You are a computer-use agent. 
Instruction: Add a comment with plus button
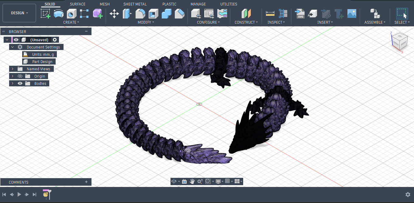point(86,182)
